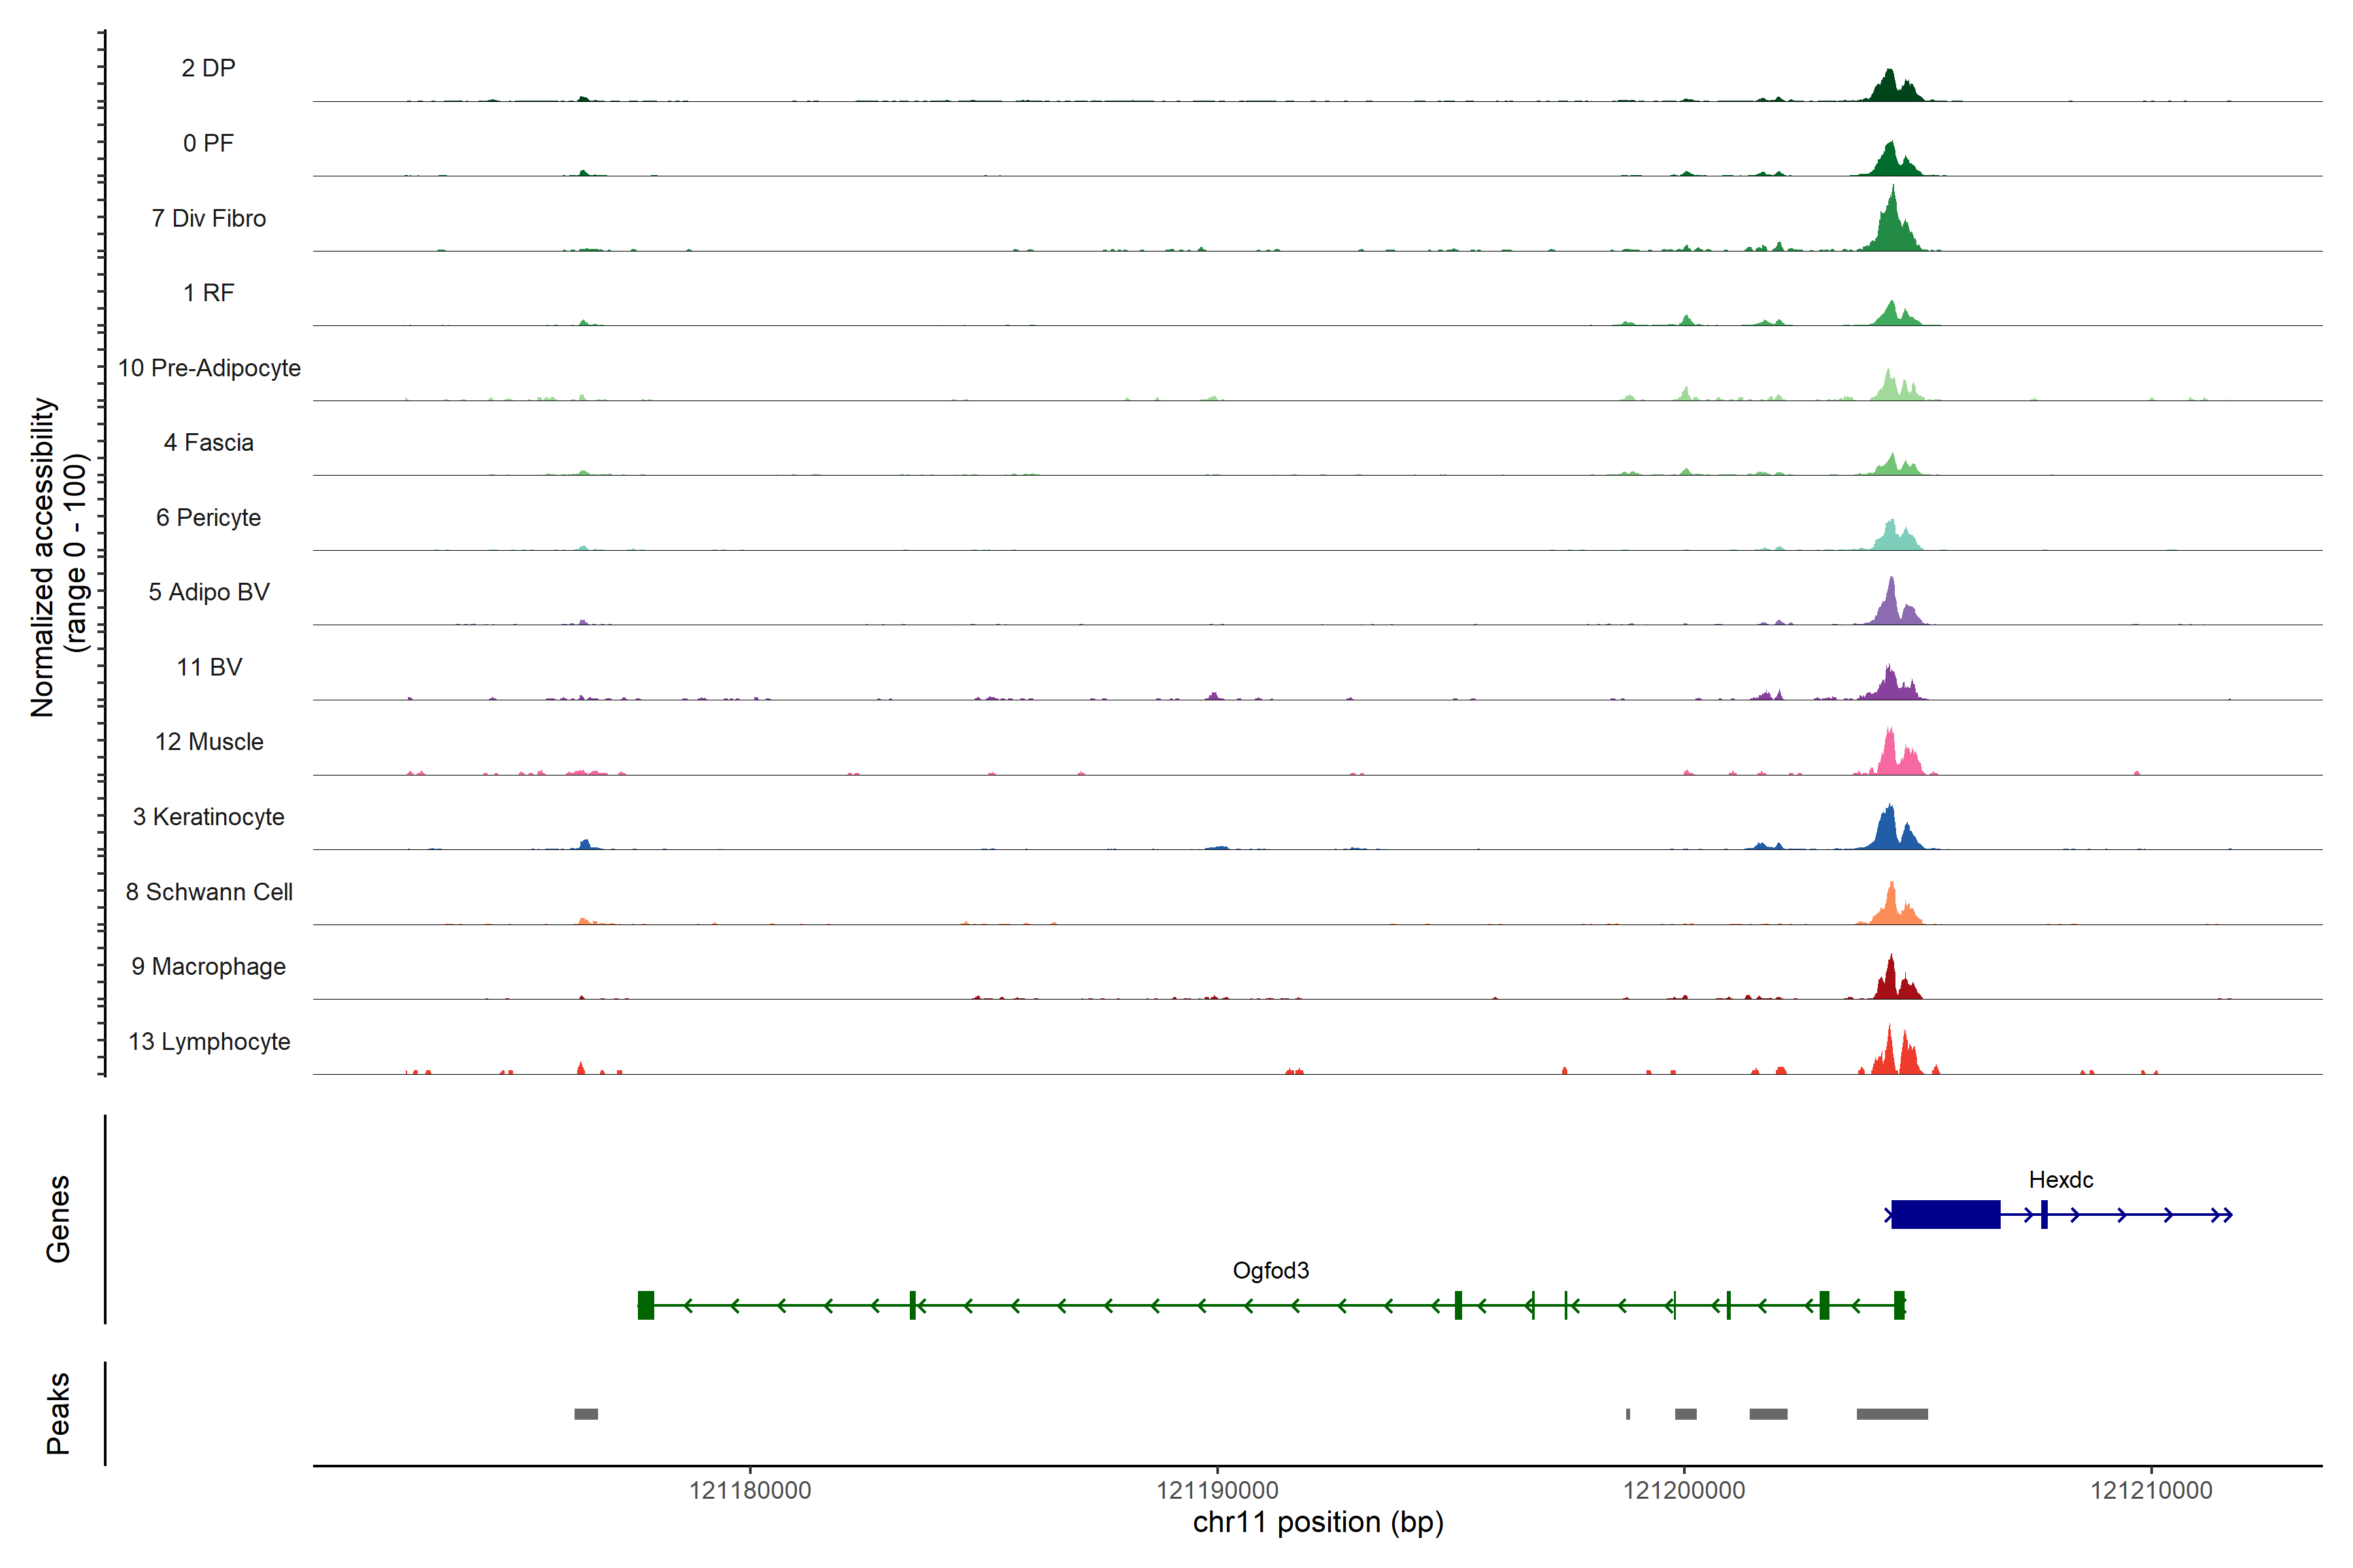2353x1568 pixels.
Task: Click the leftmost green Ogfod3 exon block
Action: pyautogui.click(x=646, y=1305)
